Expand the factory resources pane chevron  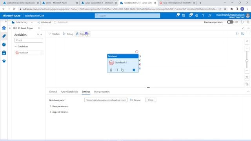tap(10, 28)
